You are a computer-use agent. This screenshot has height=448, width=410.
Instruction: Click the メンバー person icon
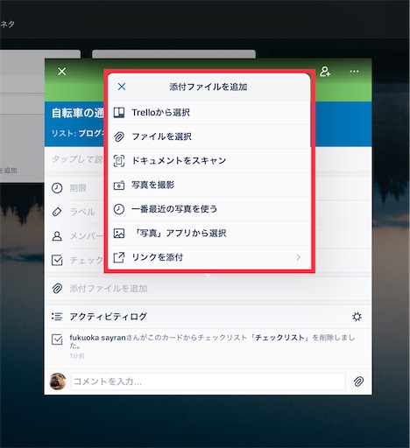pyautogui.click(x=57, y=236)
